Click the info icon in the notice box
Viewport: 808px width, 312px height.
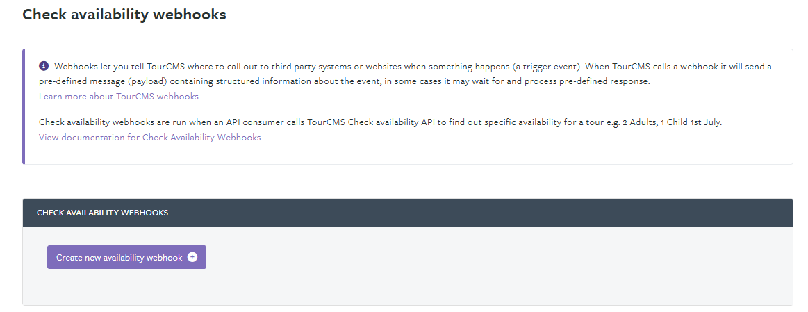tap(44, 66)
